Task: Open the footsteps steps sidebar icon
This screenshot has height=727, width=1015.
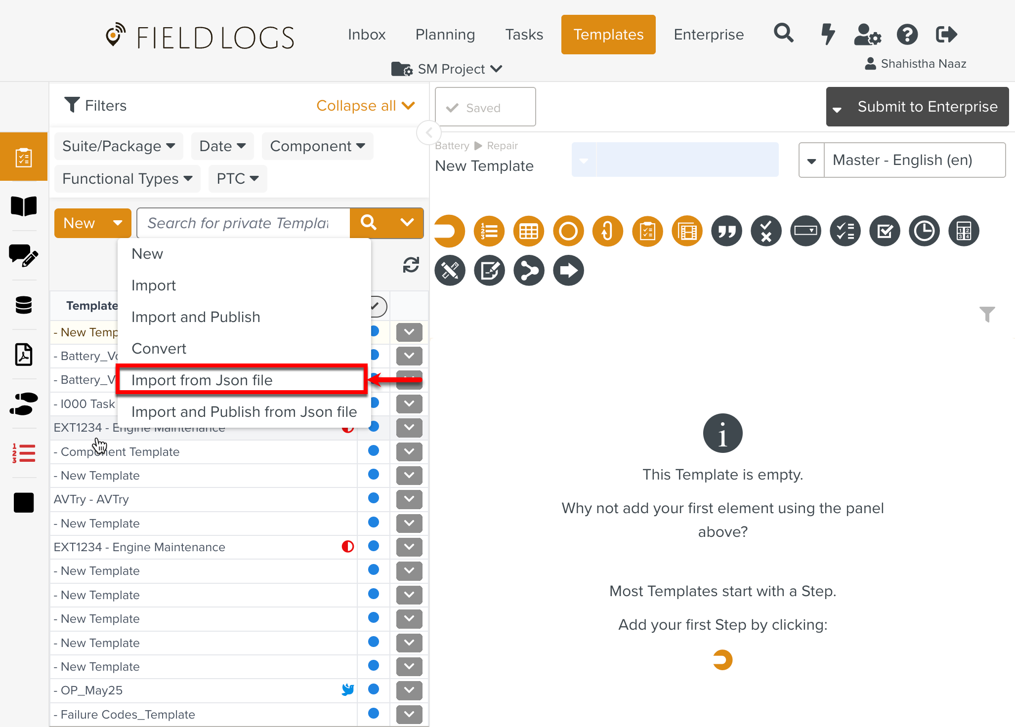Action: click(x=24, y=404)
